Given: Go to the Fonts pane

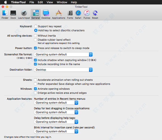Looking at the screenshot, I should point(70,15).
